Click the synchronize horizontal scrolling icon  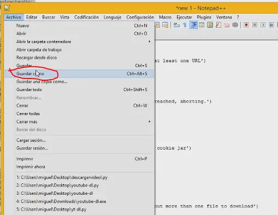165,25
